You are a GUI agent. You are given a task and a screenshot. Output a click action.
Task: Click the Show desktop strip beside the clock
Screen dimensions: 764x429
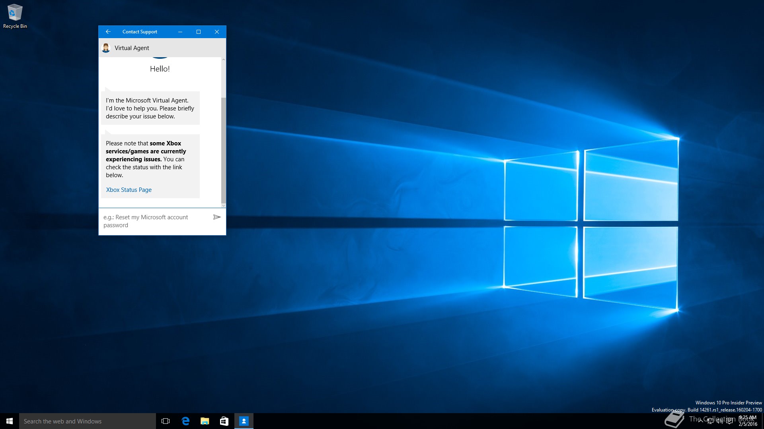(x=763, y=421)
